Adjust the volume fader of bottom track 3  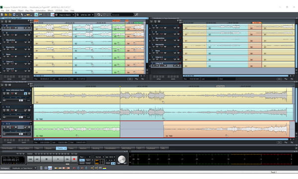coord(21,134)
